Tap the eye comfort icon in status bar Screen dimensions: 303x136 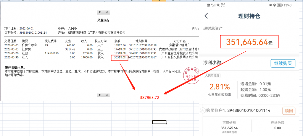(x=270, y=5)
